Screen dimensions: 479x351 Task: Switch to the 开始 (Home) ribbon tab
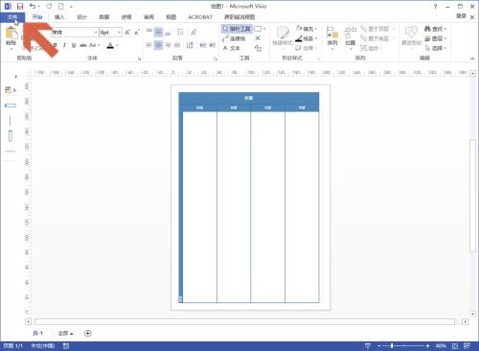(37, 17)
